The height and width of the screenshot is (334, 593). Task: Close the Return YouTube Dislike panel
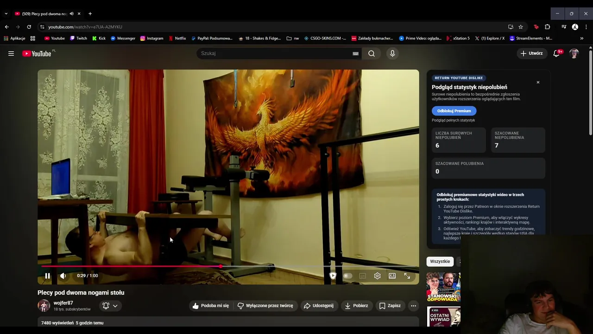point(538,83)
